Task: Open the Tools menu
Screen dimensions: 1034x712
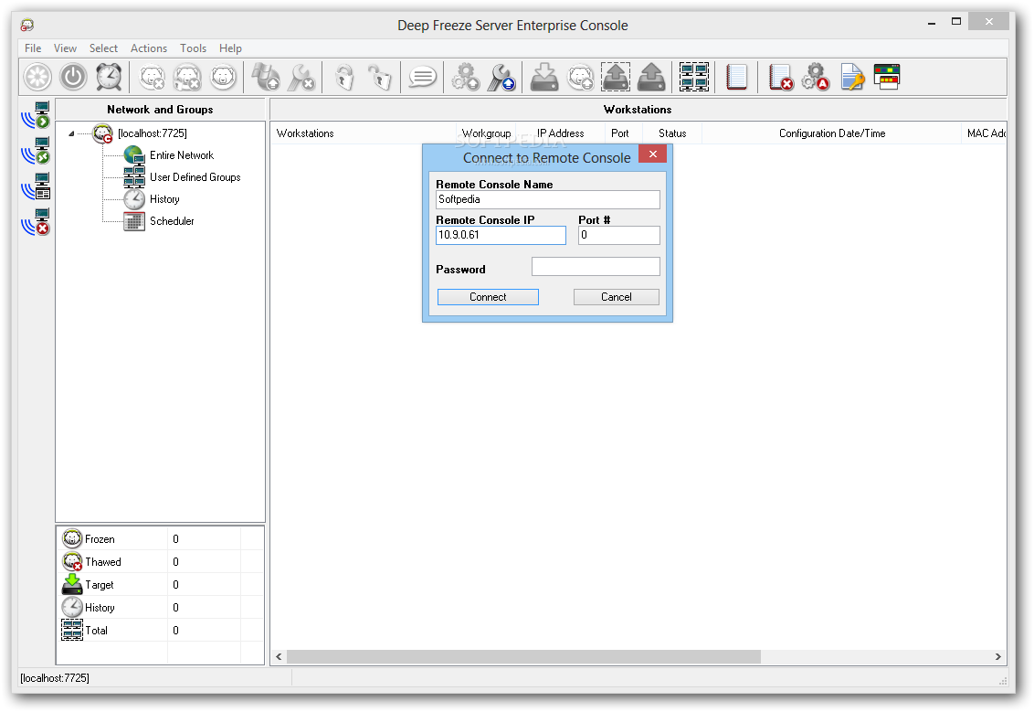Action: [x=194, y=48]
